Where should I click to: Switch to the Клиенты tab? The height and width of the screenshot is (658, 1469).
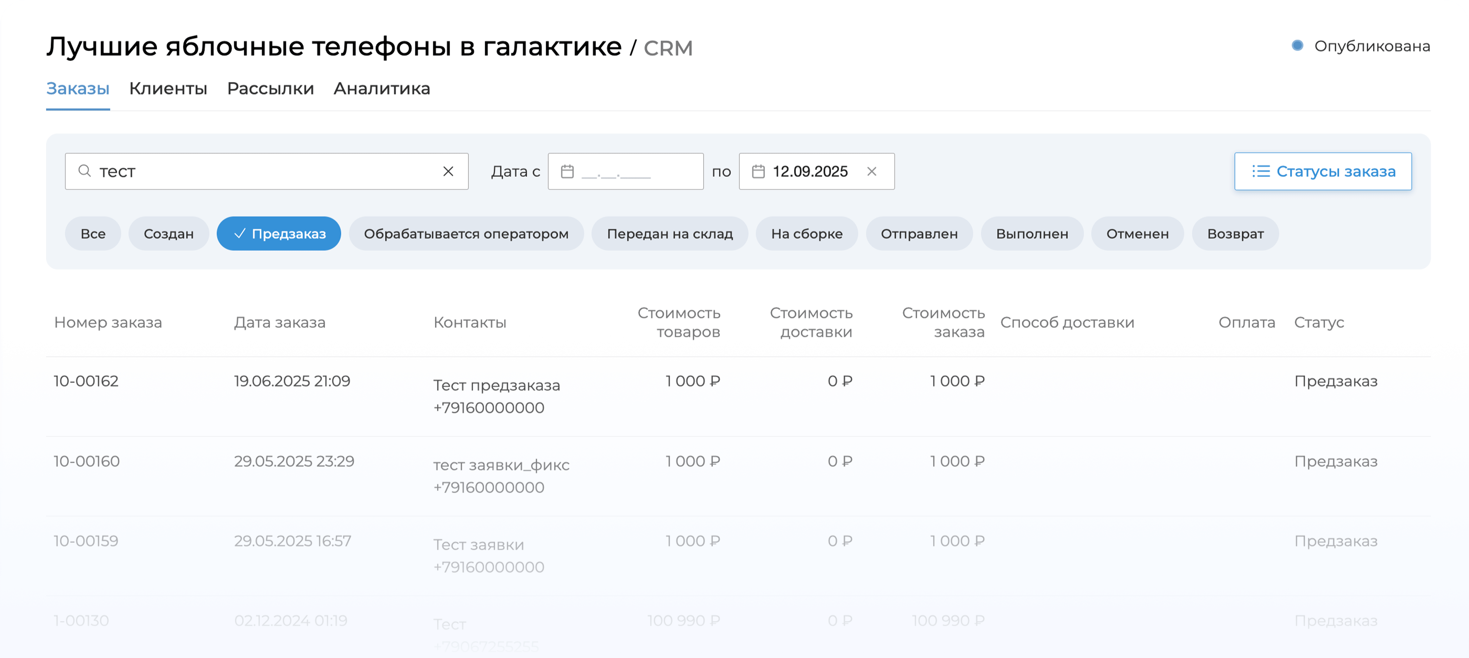[168, 89]
